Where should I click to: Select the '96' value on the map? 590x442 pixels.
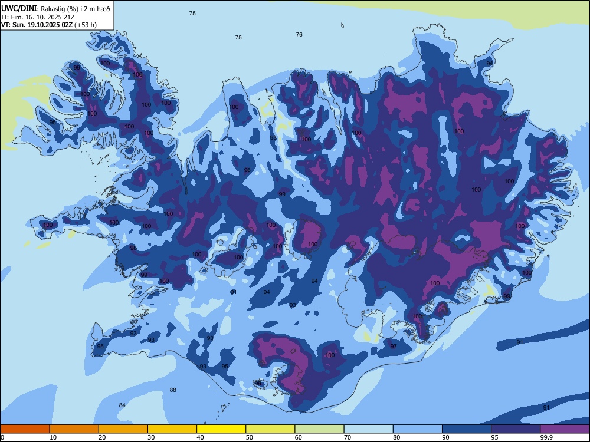click(x=247, y=170)
